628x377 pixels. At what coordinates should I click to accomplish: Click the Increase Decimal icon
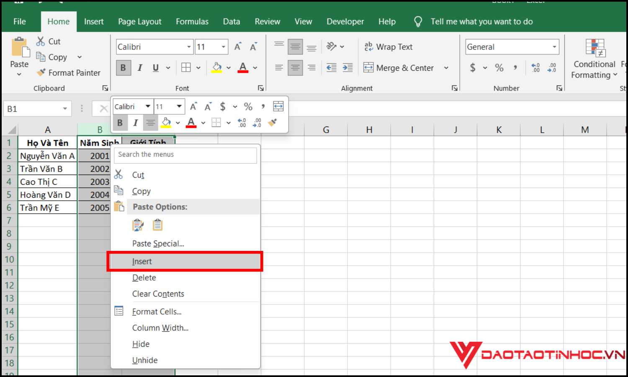535,67
